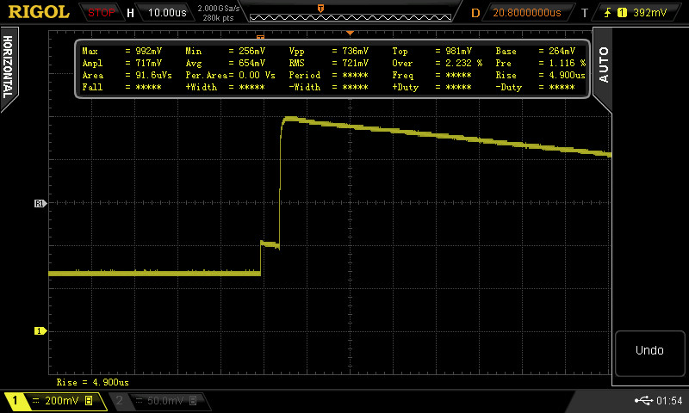689x413 pixels.
Task: Click the channel 1 ground marker
Action: click(39, 330)
